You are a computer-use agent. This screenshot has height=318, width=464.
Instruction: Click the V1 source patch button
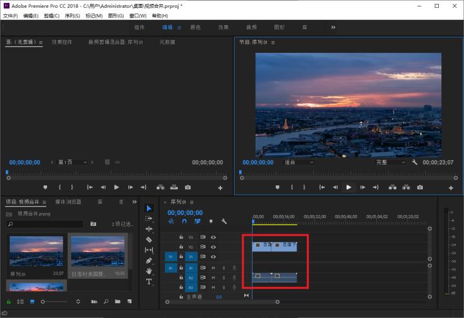pos(171,257)
